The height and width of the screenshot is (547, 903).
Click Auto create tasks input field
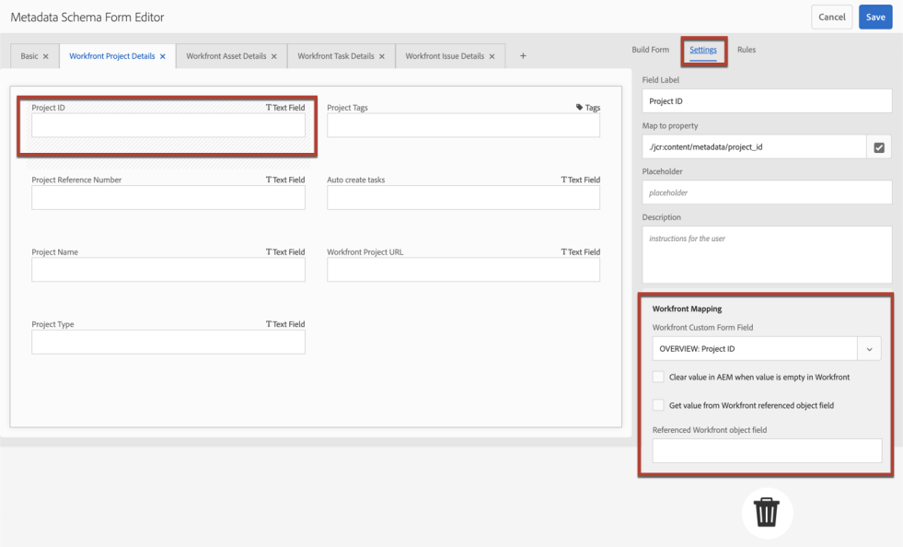coord(464,198)
